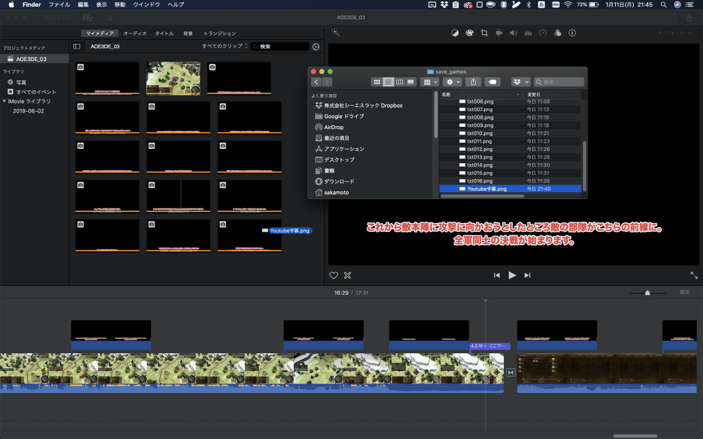Switch Finder to list view

tap(389, 82)
